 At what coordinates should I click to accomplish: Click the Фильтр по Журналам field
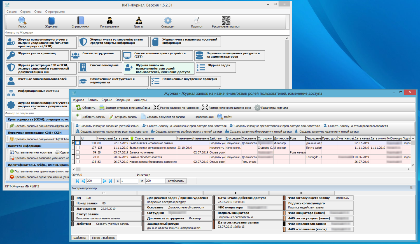[x=147, y=32]
